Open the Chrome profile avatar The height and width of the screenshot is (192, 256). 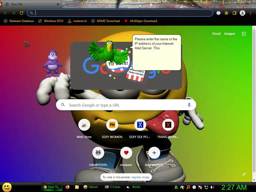242,13
